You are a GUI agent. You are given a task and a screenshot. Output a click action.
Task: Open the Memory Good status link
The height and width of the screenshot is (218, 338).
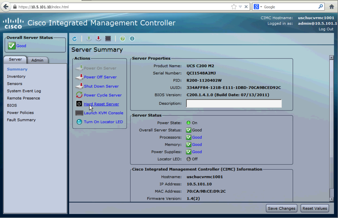197,144
